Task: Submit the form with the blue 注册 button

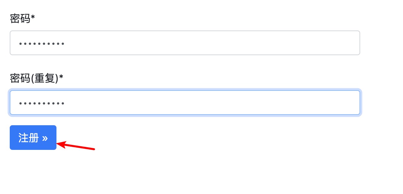Action: [x=33, y=138]
